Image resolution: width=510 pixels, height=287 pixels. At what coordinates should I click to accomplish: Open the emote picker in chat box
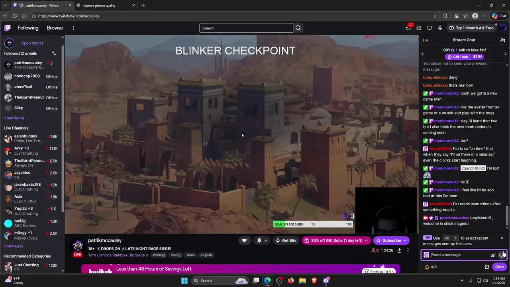[502, 255]
